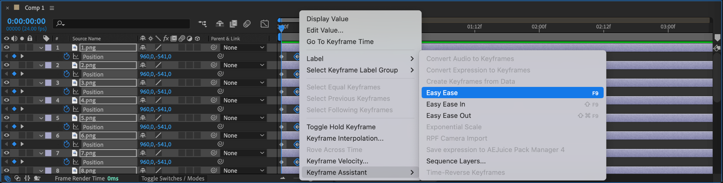This screenshot has width=723, height=183.
Task: Hide the 2.png layer
Action: 6,65
